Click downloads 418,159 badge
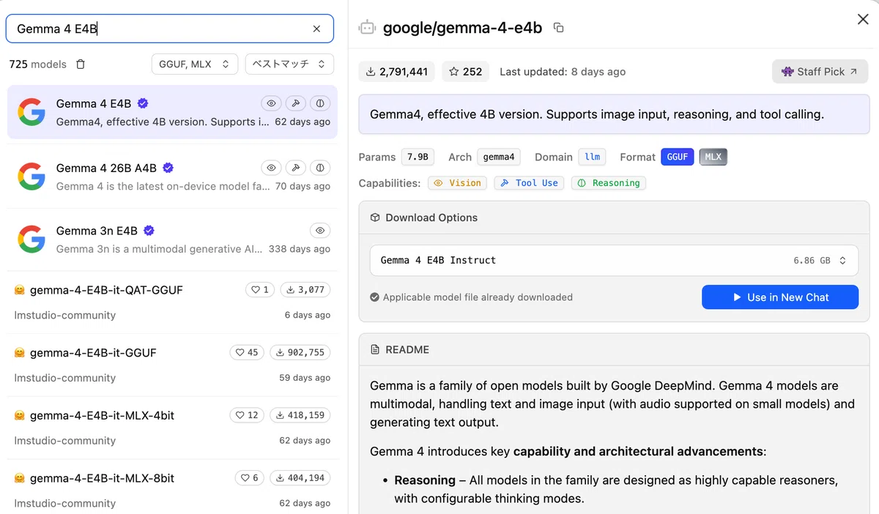Image resolution: width=879 pixels, height=514 pixels. coord(300,415)
